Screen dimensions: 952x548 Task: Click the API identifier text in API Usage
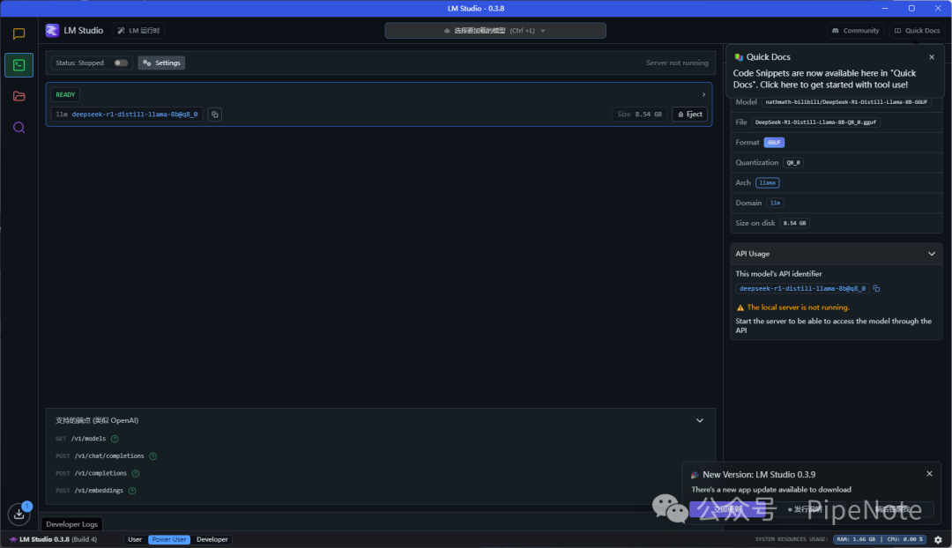click(x=802, y=289)
